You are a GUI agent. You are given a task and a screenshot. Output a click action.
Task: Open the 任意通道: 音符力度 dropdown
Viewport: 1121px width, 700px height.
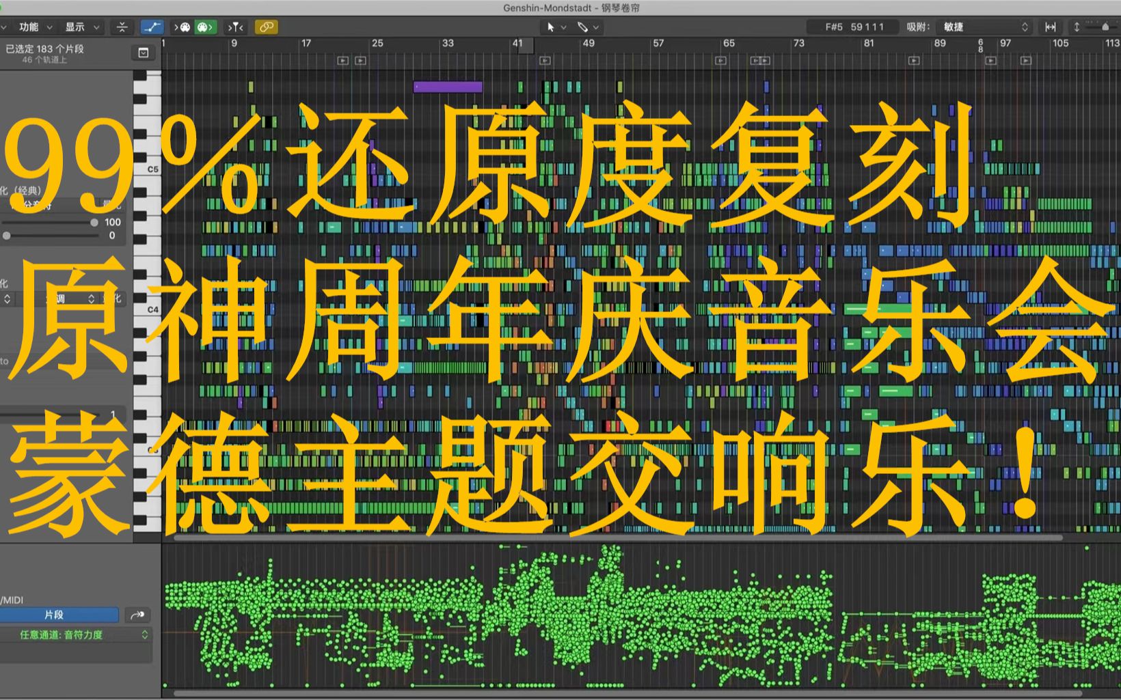[75, 635]
